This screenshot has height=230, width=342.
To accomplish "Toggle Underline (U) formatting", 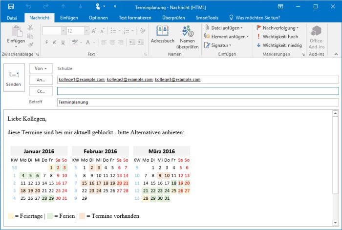I will click(63, 42).
